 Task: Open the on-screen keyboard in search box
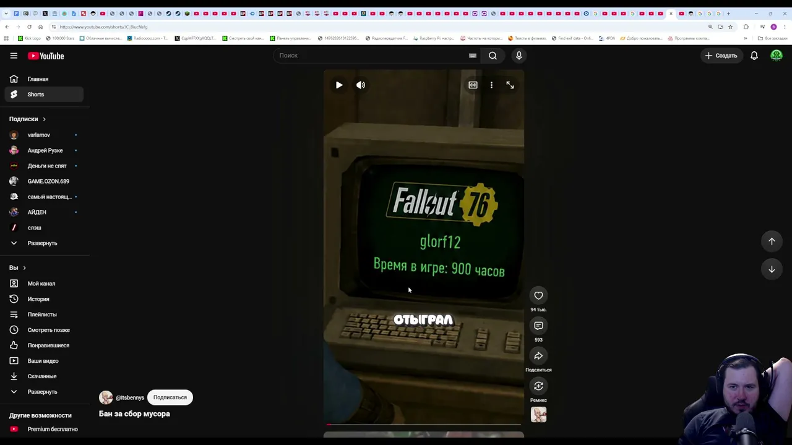[x=473, y=56]
